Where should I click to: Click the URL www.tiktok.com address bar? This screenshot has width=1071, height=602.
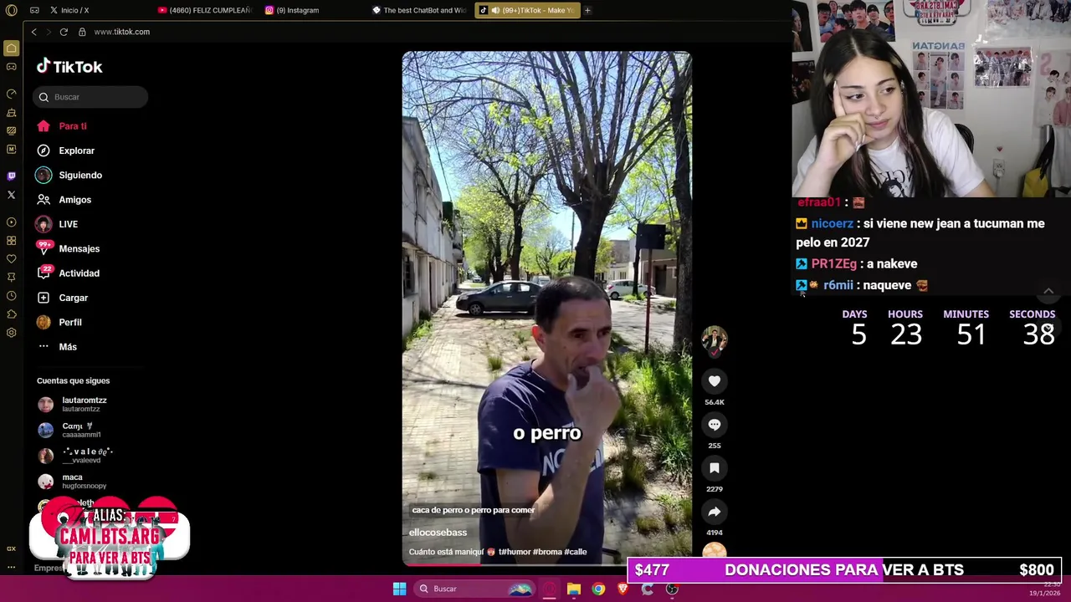click(x=122, y=32)
